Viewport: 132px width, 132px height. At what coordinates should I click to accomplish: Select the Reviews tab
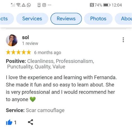[66, 19]
